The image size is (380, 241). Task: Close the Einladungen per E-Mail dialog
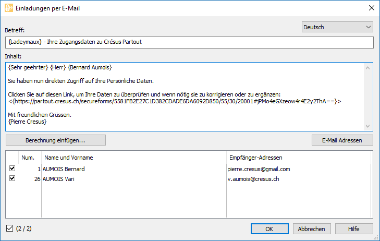click(x=371, y=8)
